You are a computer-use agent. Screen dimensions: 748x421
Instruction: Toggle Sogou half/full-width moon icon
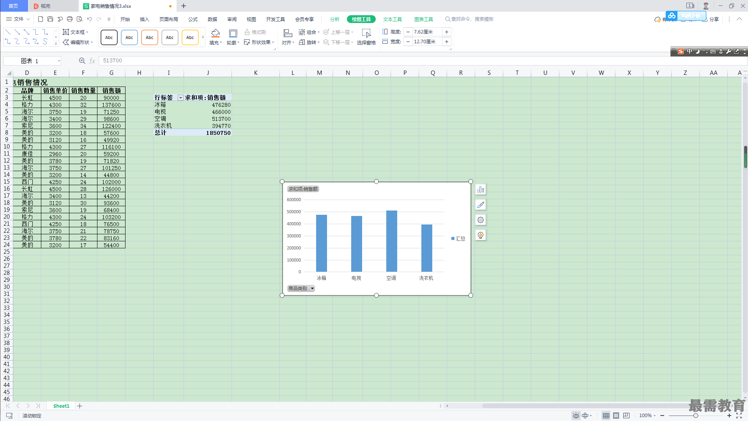(x=697, y=51)
